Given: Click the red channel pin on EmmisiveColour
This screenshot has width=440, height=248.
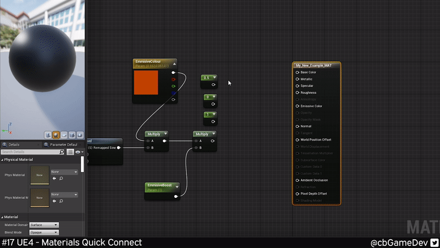Looking at the screenshot, I should pyautogui.click(x=174, y=79).
